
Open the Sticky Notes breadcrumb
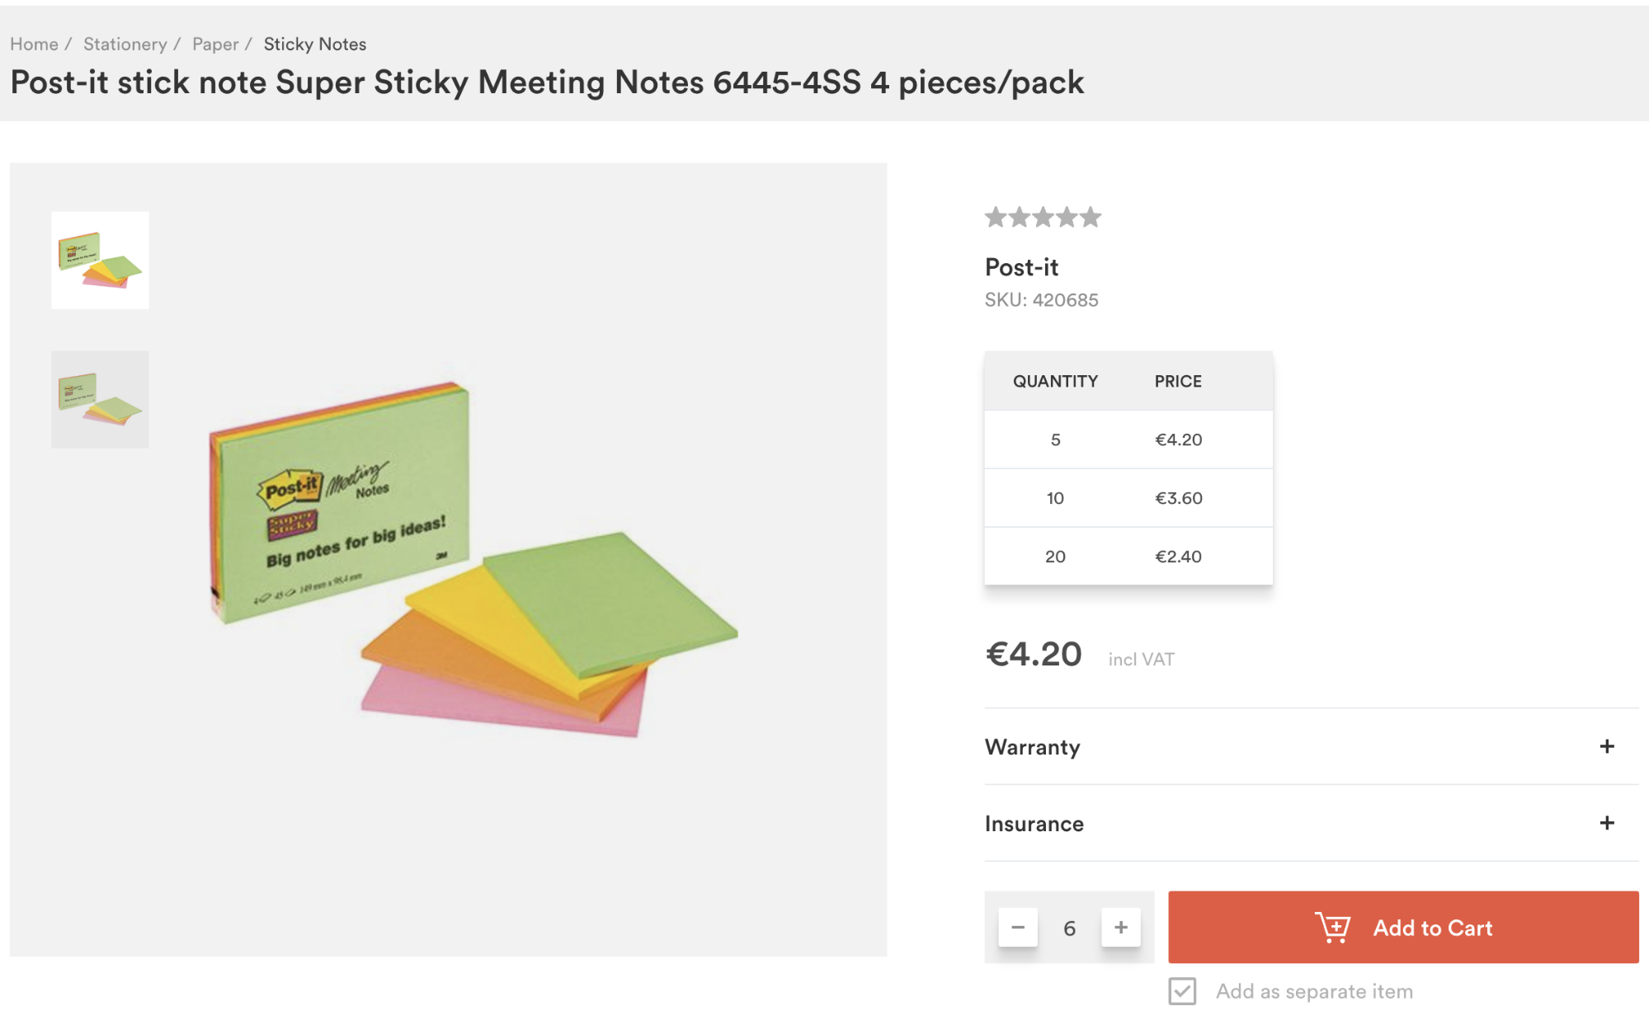point(315,45)
